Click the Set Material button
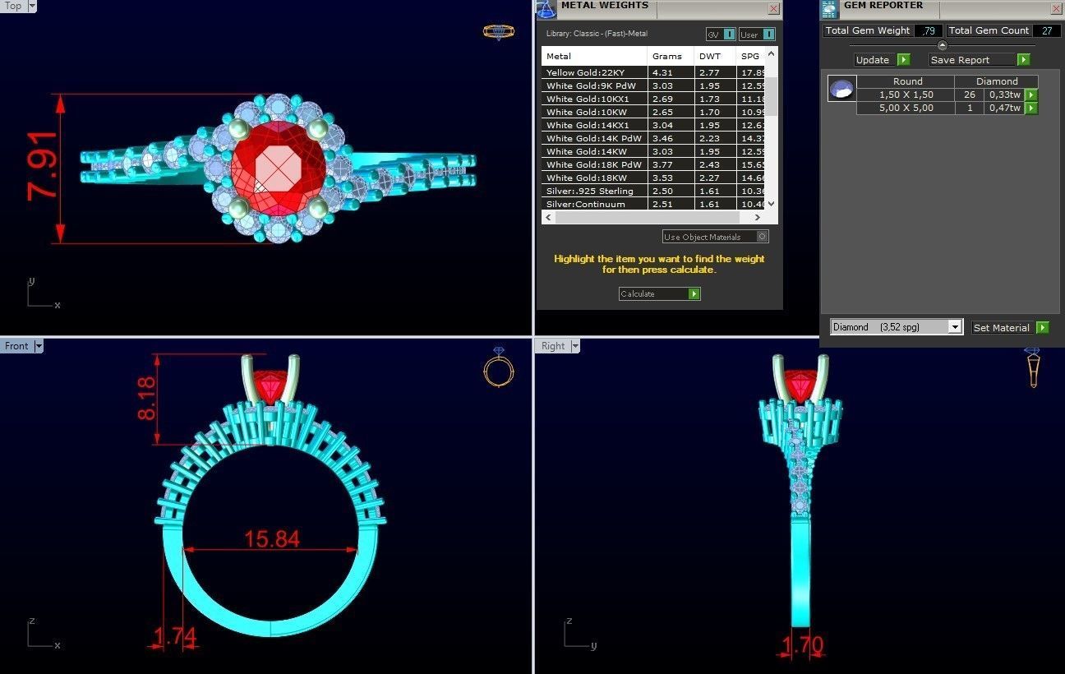The image size is (1065, 674). point(1011,327)
